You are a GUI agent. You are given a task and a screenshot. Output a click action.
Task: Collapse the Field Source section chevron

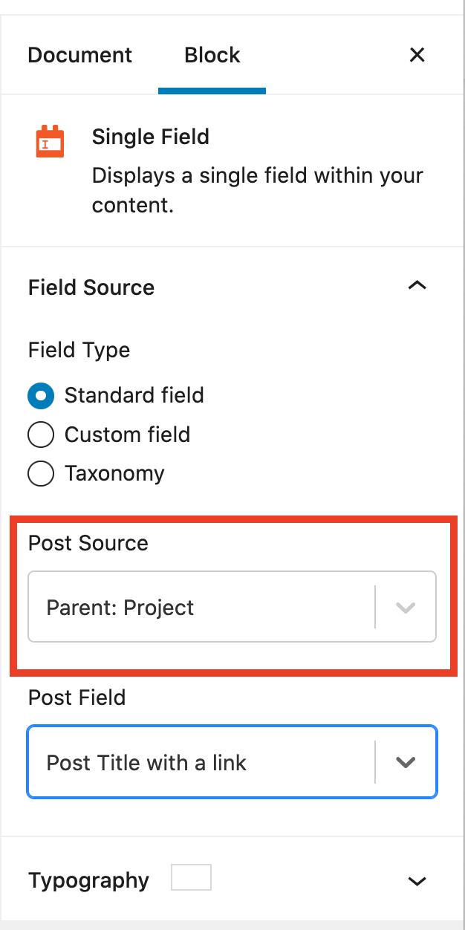(417, 286)
